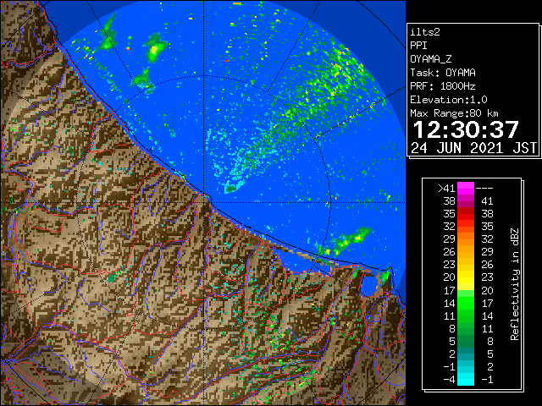The image size is (542, 406).
Task: Click the '>41' legend label
Action: [x=446, y=189]
